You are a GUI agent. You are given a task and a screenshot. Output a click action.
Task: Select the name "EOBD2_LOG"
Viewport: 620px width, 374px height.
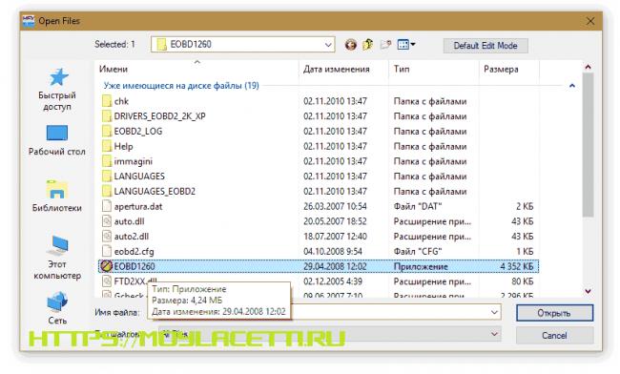pyautogui.click(x=138, y=132)
